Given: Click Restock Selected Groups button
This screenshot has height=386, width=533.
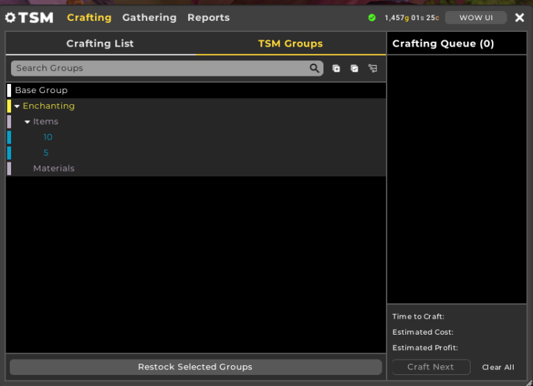Looking at the screenshot, I should point(196,367).
